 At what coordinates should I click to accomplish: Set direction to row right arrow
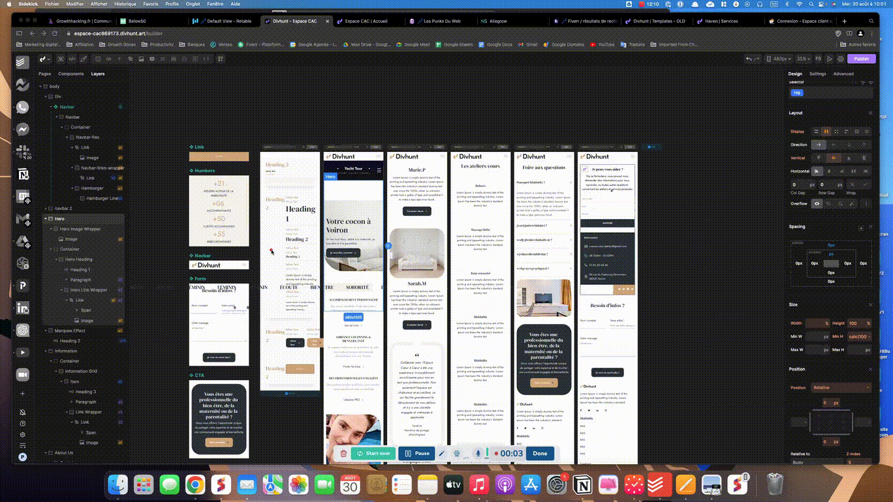pos(819,145)
